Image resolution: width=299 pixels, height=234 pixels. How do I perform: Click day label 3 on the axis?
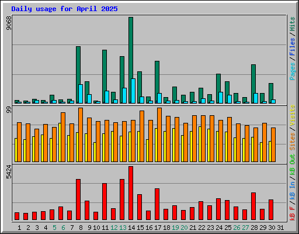click(37, 228)
